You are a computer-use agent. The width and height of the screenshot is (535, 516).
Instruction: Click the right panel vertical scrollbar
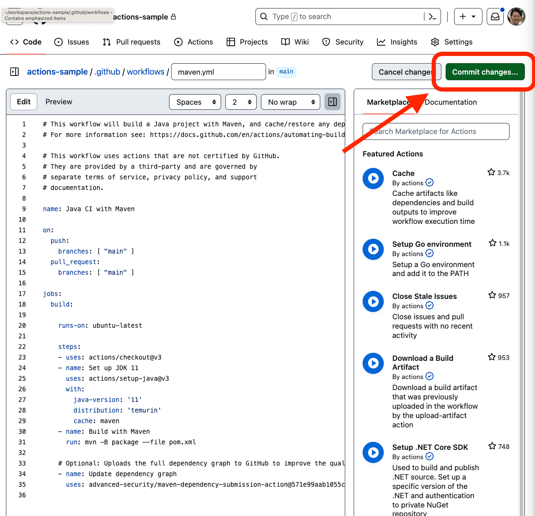pyautogui.click(x=522, y=303)
